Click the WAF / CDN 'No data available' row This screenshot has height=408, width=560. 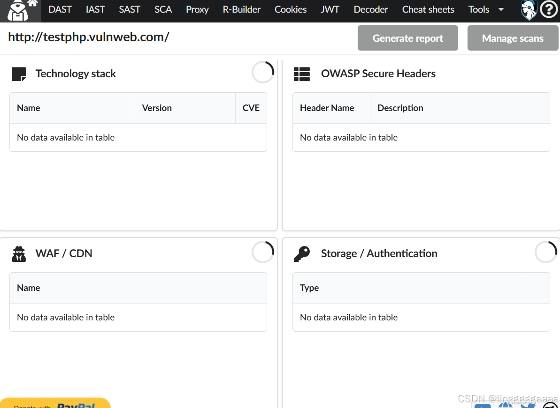click(138, 318)
